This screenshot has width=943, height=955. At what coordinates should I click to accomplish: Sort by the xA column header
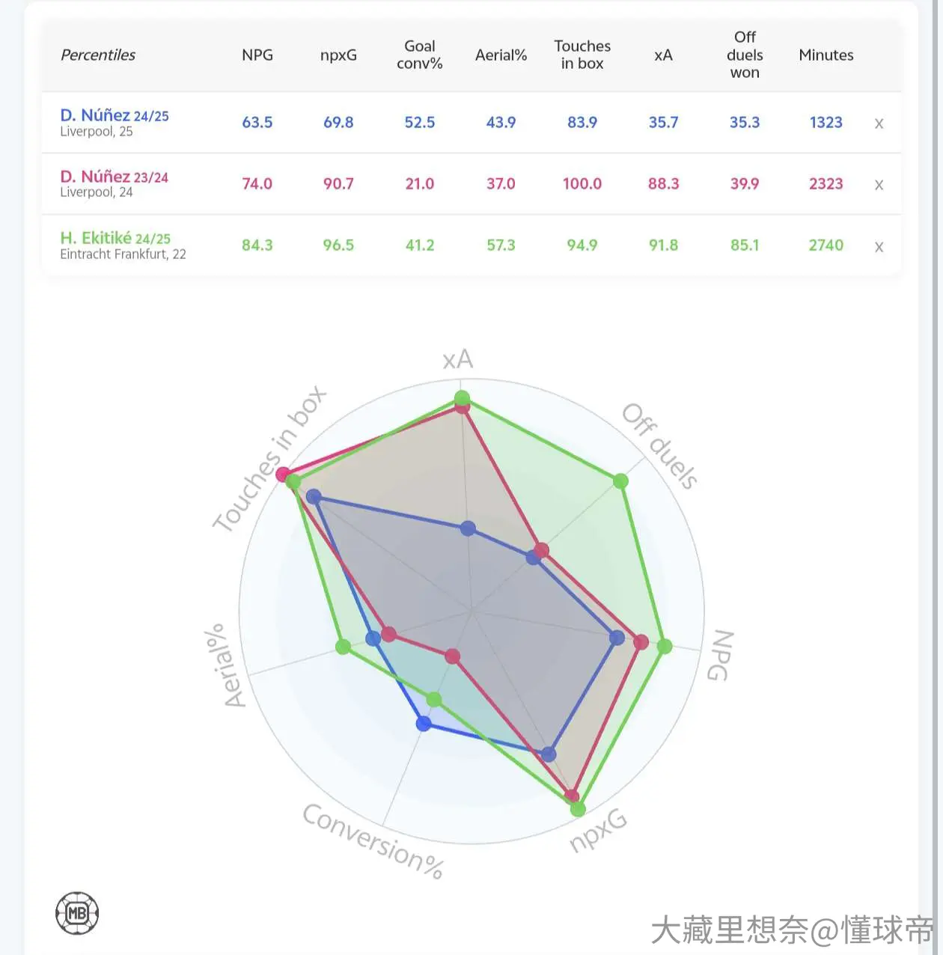[663, 55]
